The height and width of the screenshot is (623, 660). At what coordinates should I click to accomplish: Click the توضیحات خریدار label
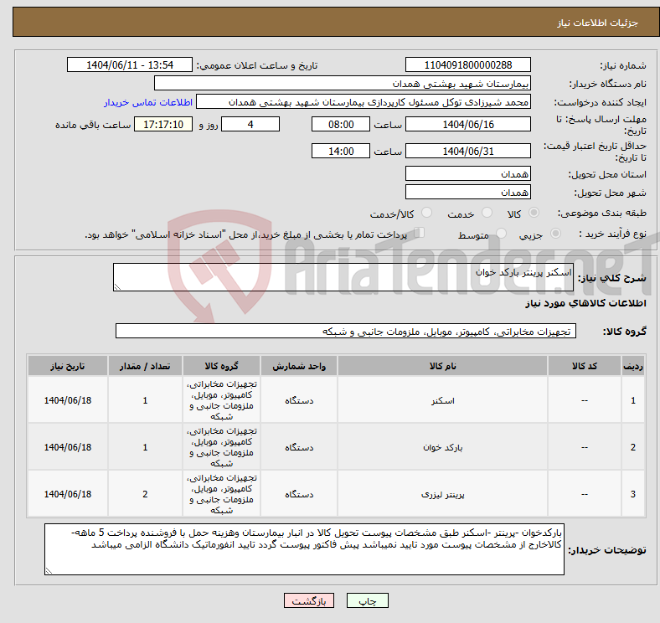click(x=607, y=550)
